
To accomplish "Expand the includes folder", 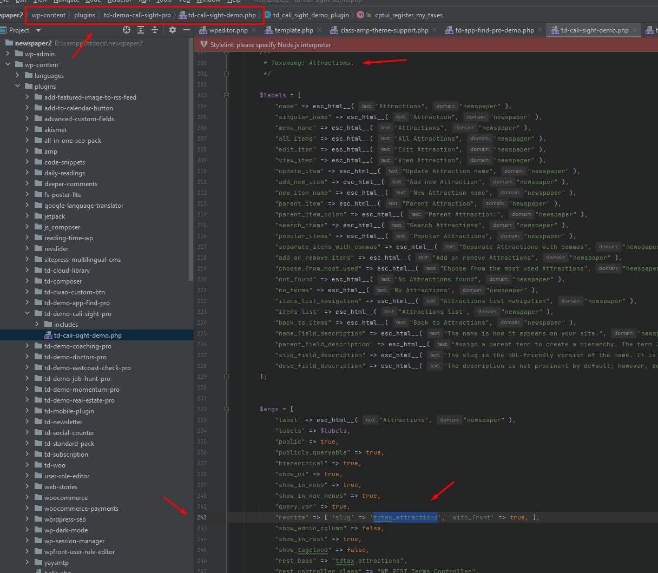I will 37,325.
